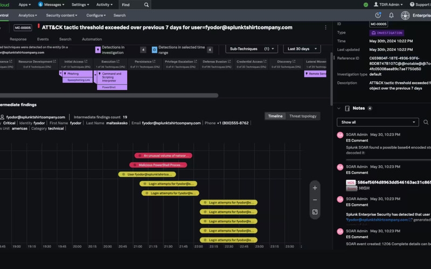This screenshot has width=431, height=269.
Task: Switch to the Threat topology view
Action: pos(303,116)
